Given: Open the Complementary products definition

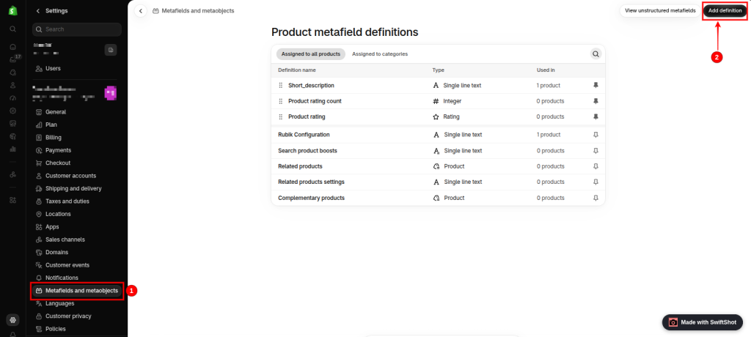Looking at the screenshot, I should point(311,198).
